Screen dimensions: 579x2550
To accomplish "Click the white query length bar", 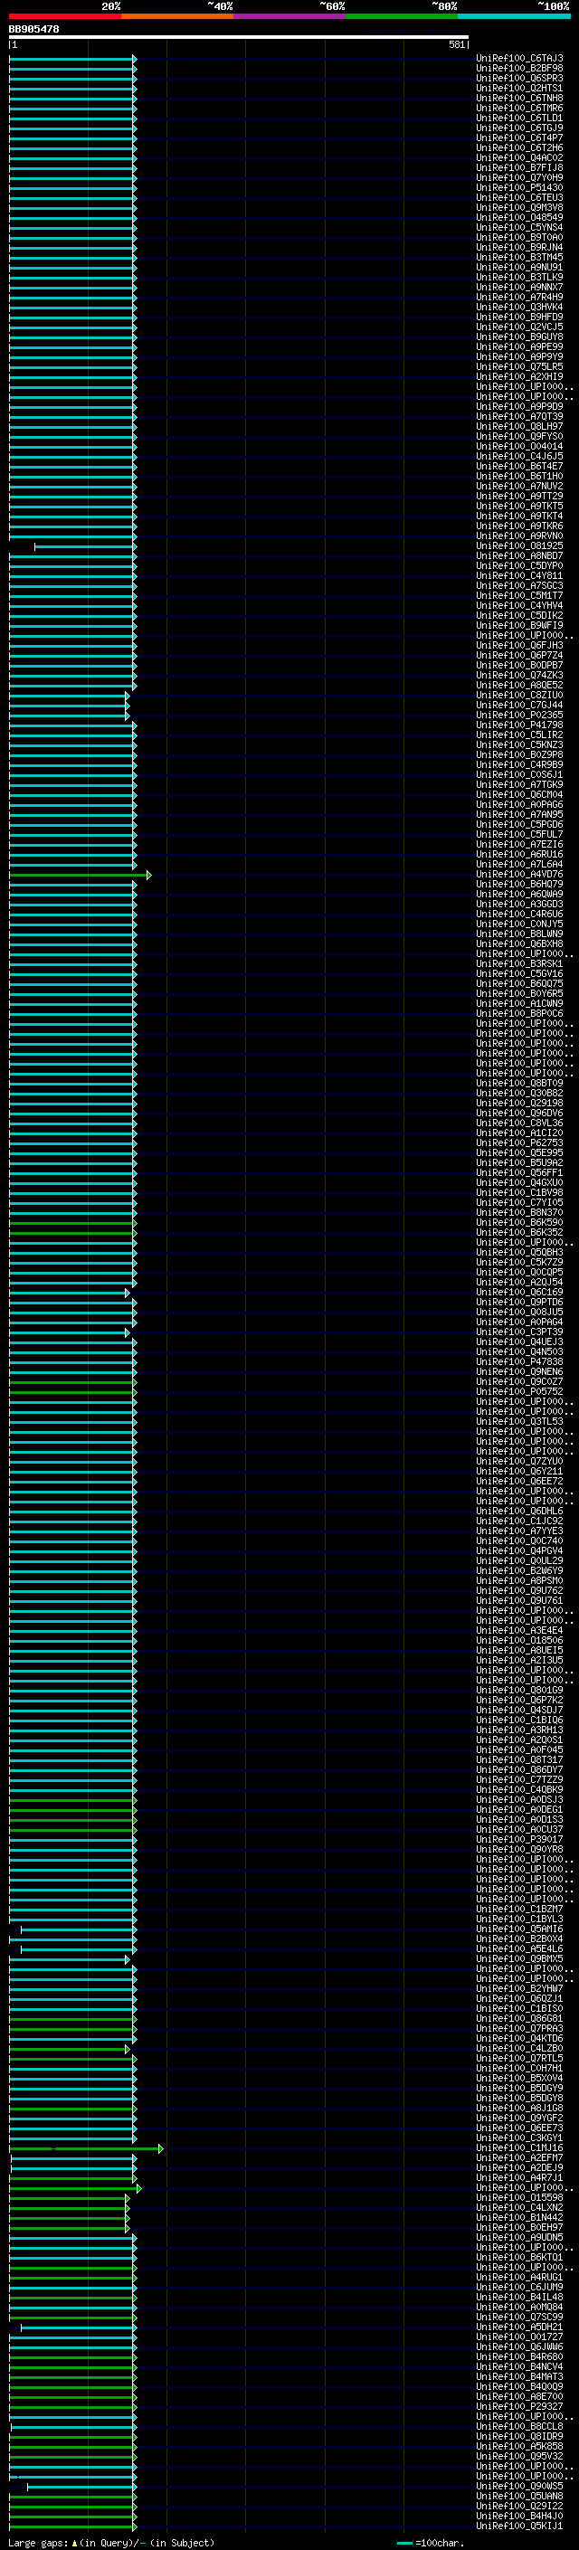I will point(239,36).
